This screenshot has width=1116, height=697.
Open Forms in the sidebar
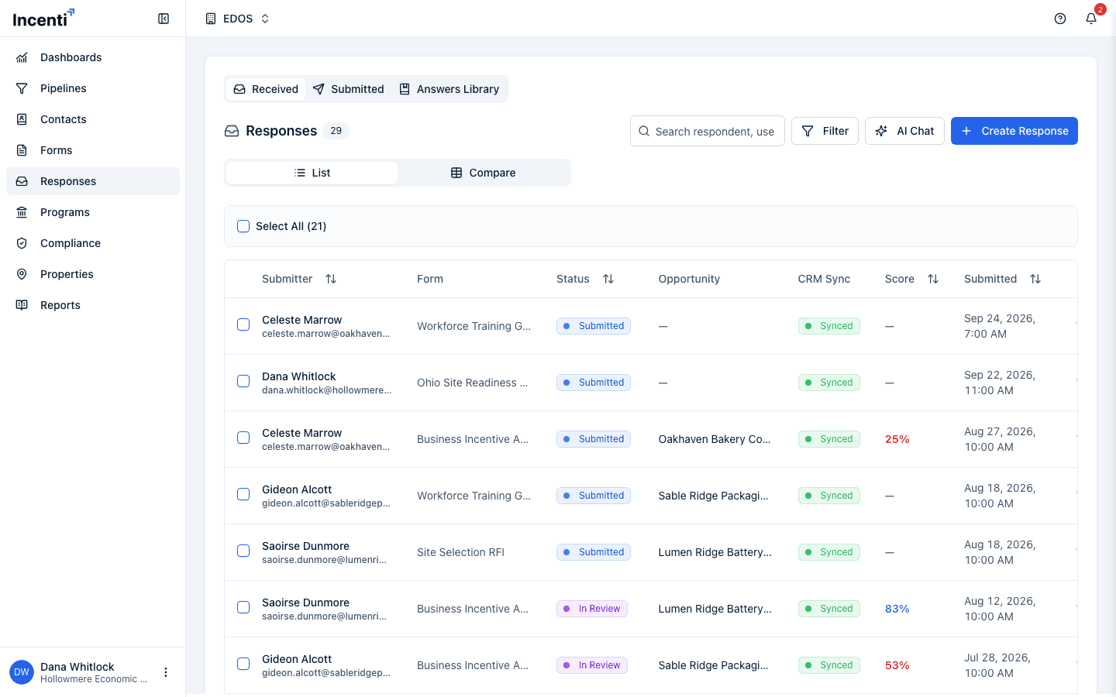pyautogui.click(x=93, y=150)
